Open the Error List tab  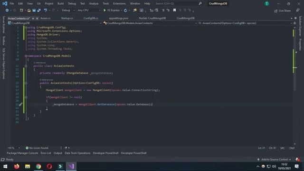point(46,153)
